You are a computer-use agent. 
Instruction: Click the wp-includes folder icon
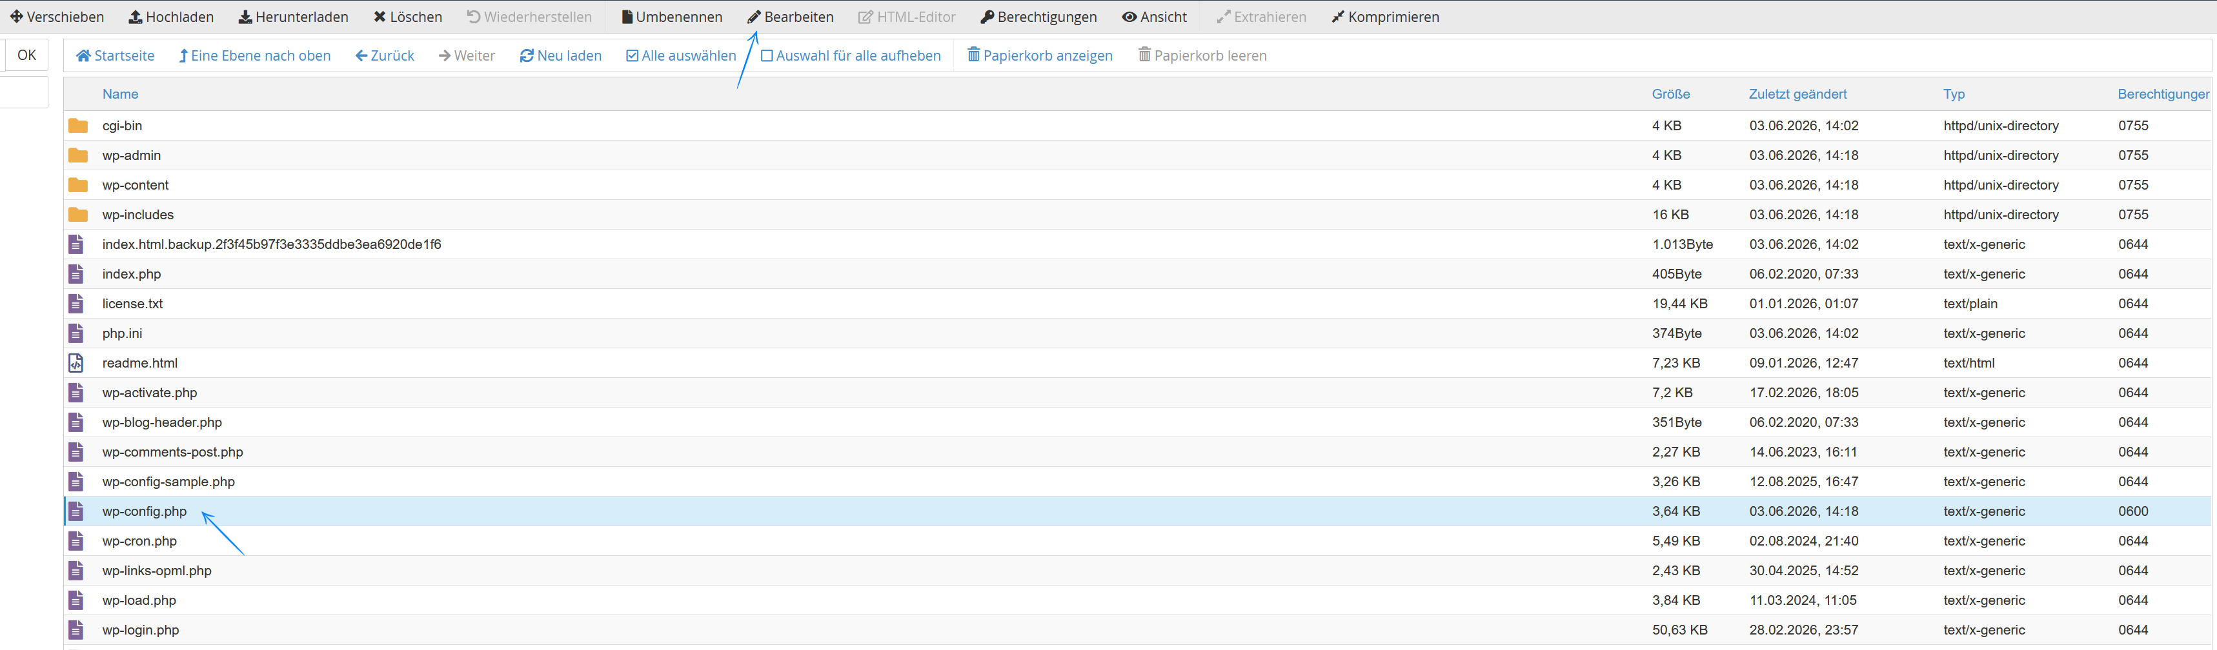pos(78,215)
